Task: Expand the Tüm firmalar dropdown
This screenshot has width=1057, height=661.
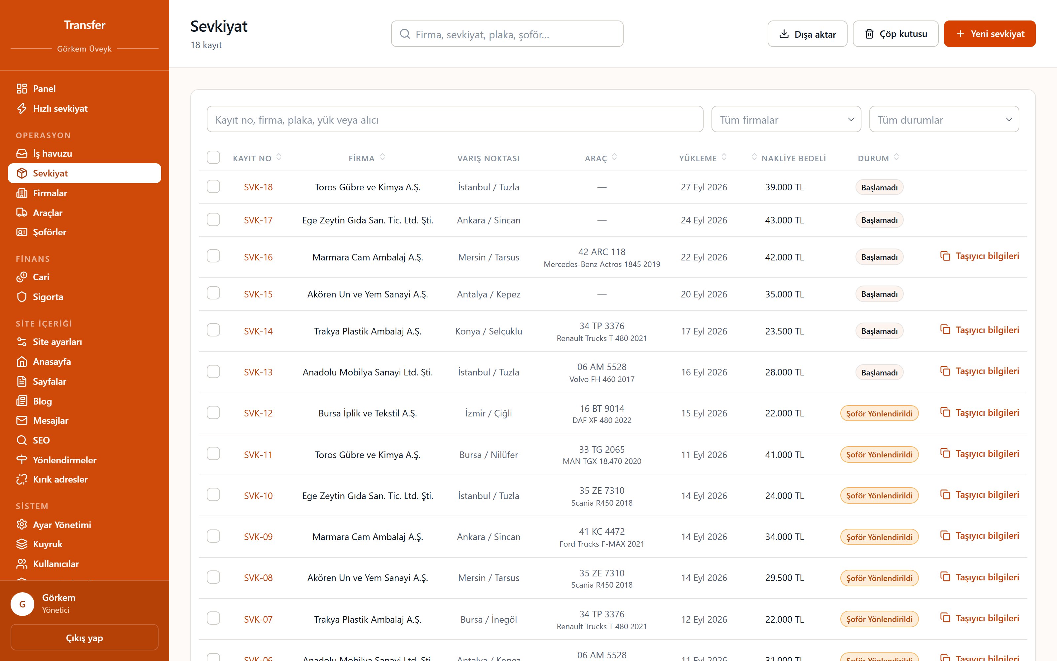Action: coord(786,119)
